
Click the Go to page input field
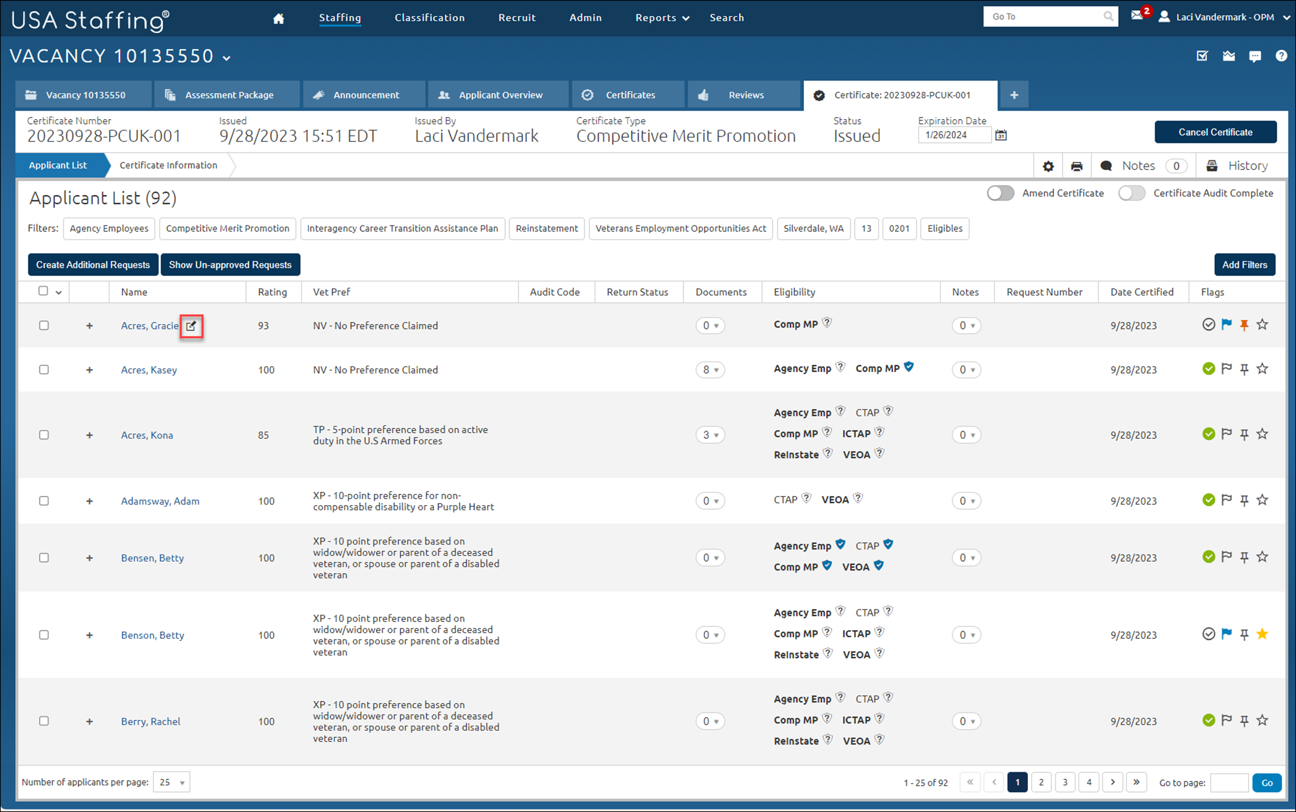point(1230,783)
